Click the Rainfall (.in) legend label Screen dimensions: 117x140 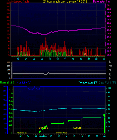7,82
